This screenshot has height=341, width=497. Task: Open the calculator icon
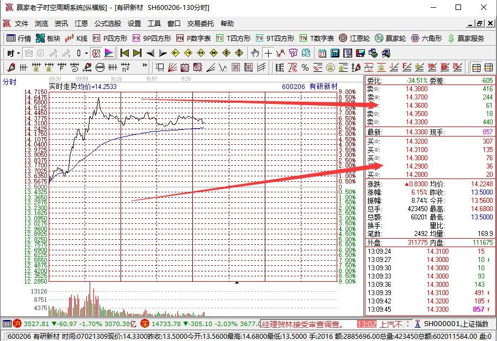click(335, 53)
